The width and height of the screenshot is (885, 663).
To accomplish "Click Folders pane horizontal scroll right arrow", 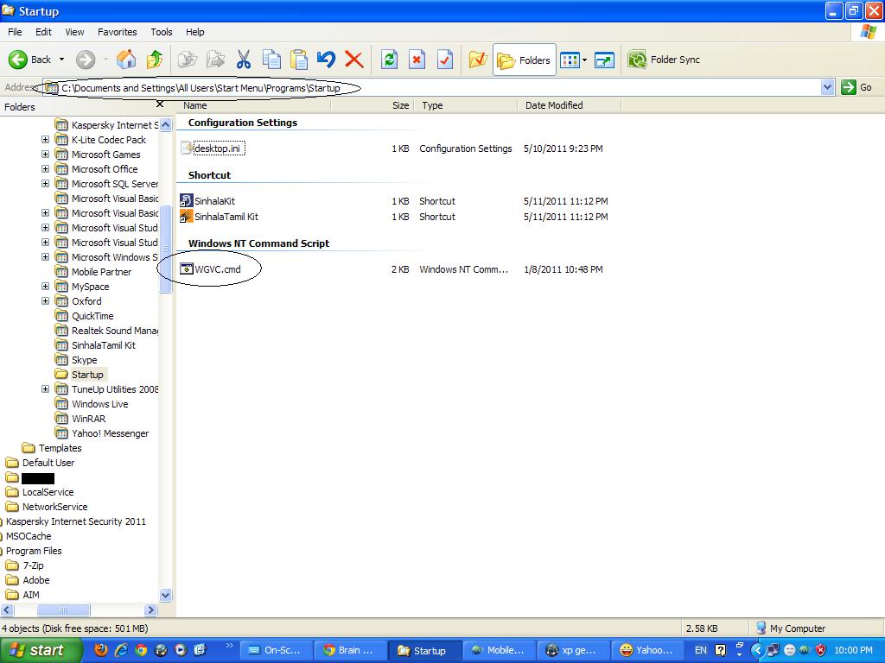I will click(x=150, y=609).
